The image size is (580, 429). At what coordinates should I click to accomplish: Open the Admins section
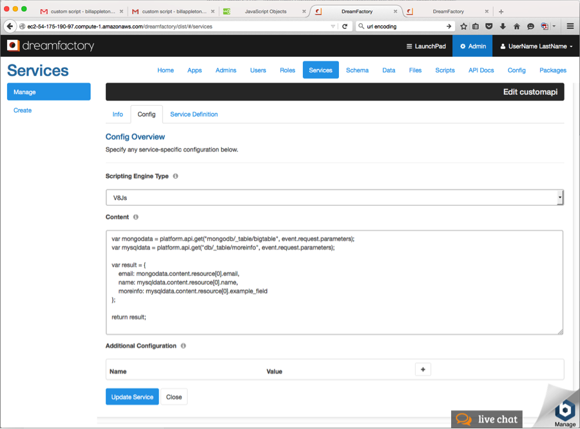point(226,70)
